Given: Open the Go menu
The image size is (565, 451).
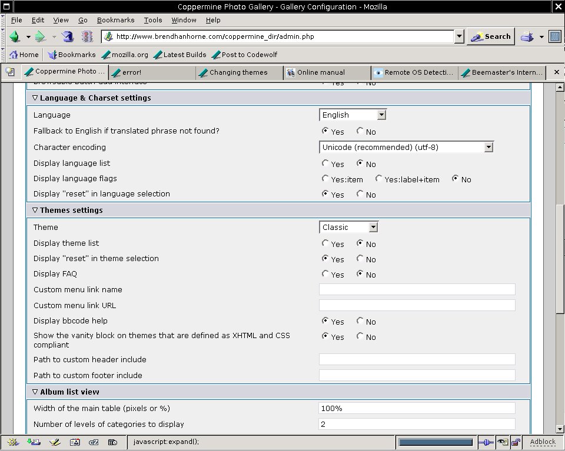Looking at the screenshot, I should click(x=83, y=20).
